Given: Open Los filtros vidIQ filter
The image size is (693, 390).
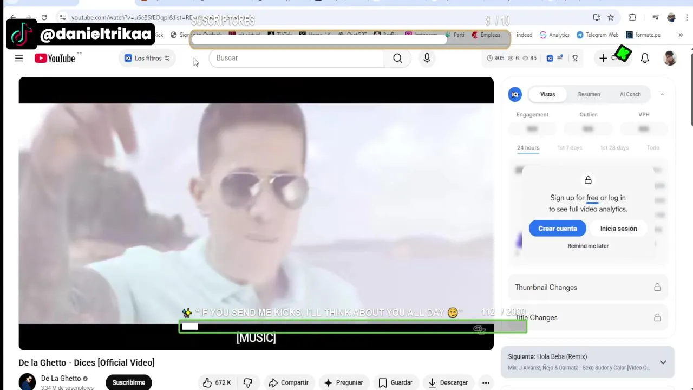Looking at the screenshot, I should pyautogui.click(x=147, y=58).
